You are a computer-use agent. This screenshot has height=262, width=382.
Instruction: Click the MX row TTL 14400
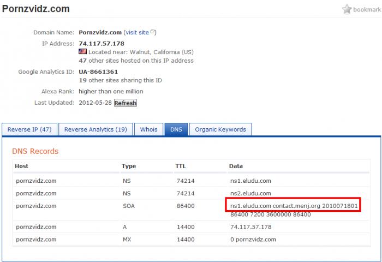186,240
